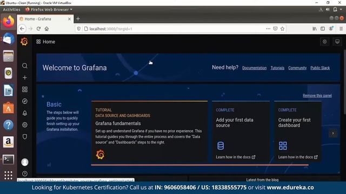Viewport: 346px width, 194px height.
Task: Open Amazon from Ubuntu dock
Action: pos(9,142)
